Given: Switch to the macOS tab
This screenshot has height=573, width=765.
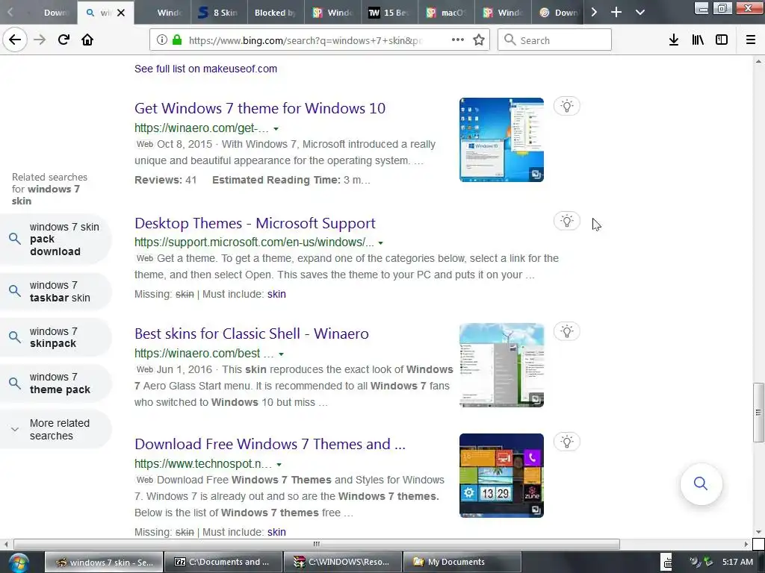Looking at the screenshot, I should [446, 13].
